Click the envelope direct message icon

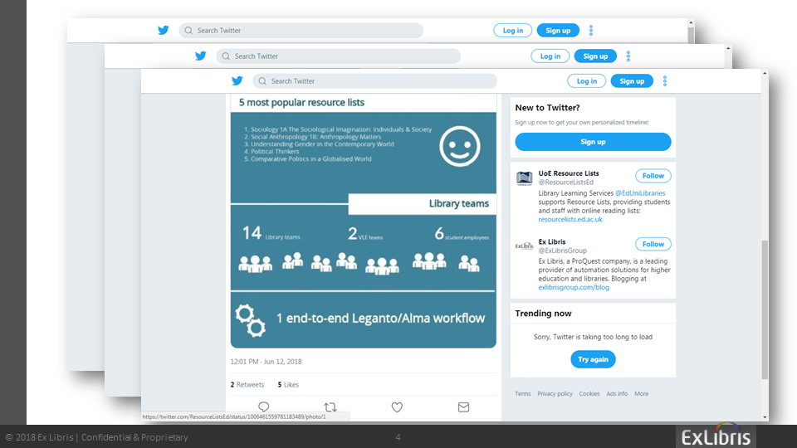pyautogui.click(x=463, y=407)
